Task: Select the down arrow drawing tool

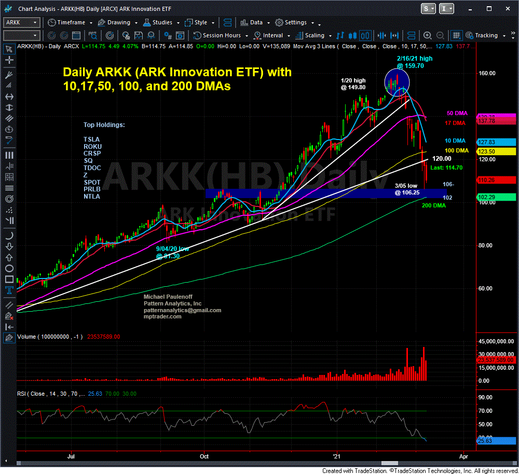Action: point(9,246)
